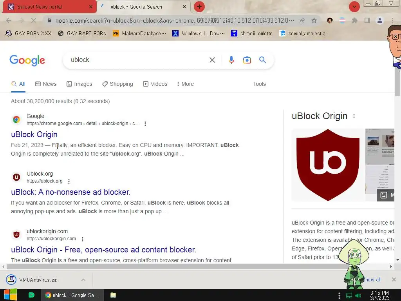Open options for chrome.google.com result

(145, 123)
